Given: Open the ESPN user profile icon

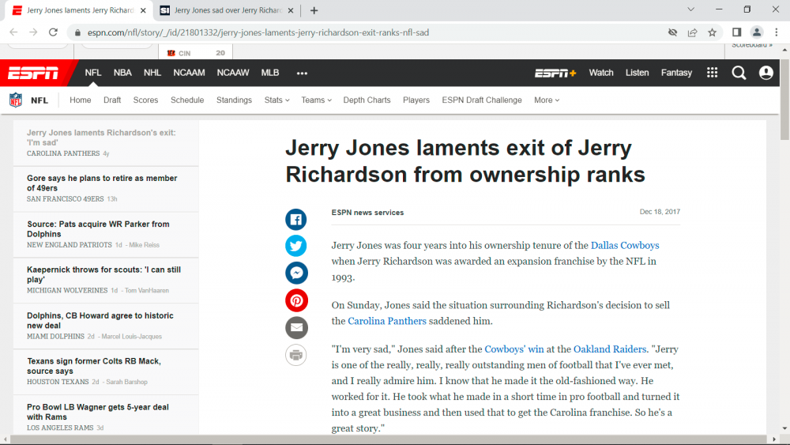Looking at the screenshot, I should coord(766,73).
